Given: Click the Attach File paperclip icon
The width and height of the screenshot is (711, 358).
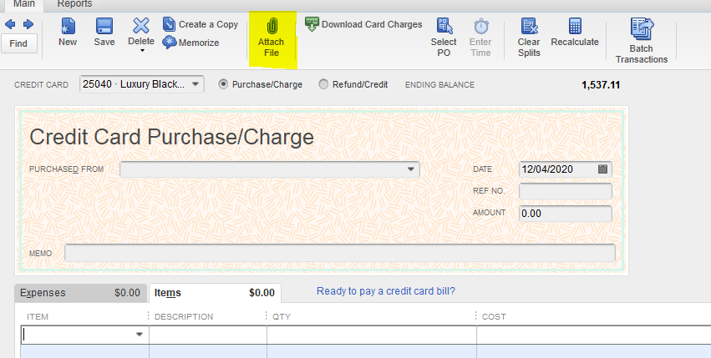Looking at the screenshot, I should point(272,27).
